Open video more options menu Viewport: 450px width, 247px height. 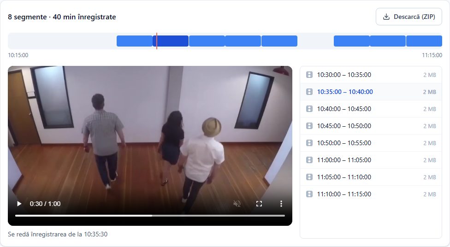tap(281, 204)
